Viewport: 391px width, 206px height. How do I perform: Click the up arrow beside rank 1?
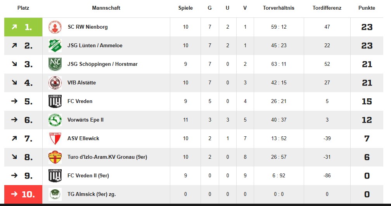[x=14, y=27]
